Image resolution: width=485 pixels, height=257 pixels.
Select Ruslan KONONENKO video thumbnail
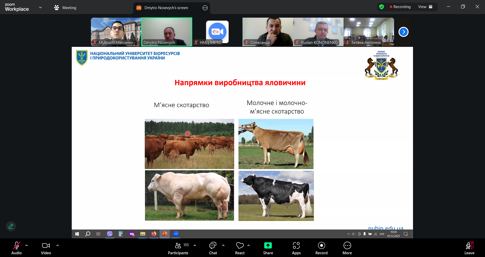(x=318, y=32)
